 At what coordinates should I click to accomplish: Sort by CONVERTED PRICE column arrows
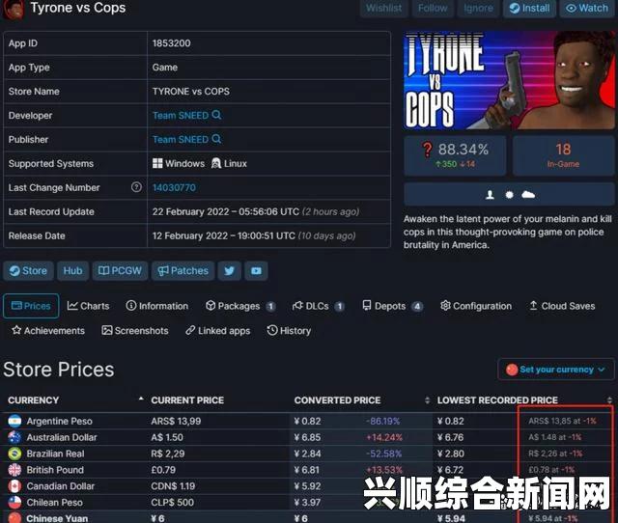tap(427, 400)
